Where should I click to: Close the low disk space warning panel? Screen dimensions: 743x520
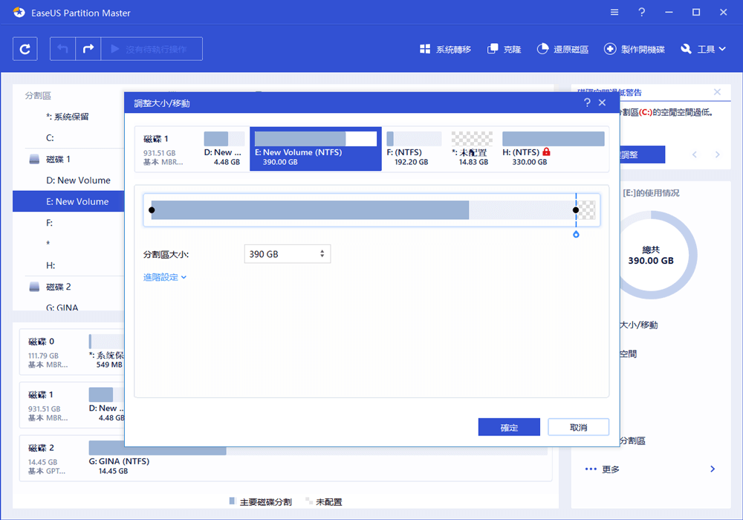click(x=718, y=92)
